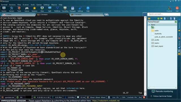This screenshot has height=102, width=181.
Task: Open the X server menu
Action: click(x=26, y=5)
